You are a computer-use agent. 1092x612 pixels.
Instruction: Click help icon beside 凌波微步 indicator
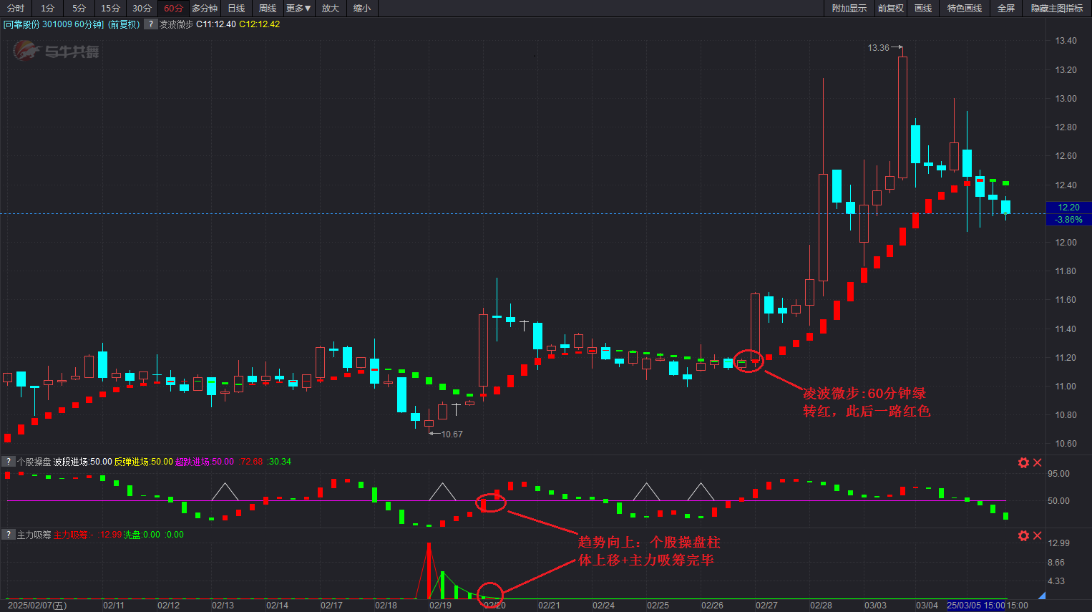tap(151, 24)
